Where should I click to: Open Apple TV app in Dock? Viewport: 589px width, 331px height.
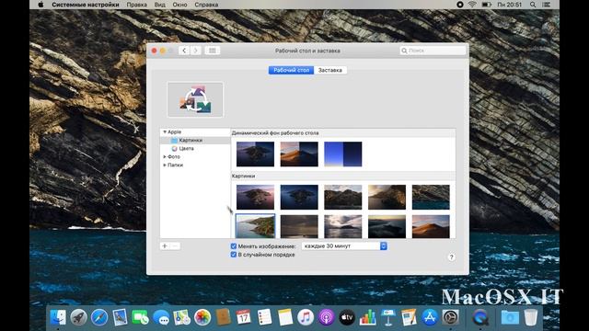pyautogui.click(x=347, y=317)
